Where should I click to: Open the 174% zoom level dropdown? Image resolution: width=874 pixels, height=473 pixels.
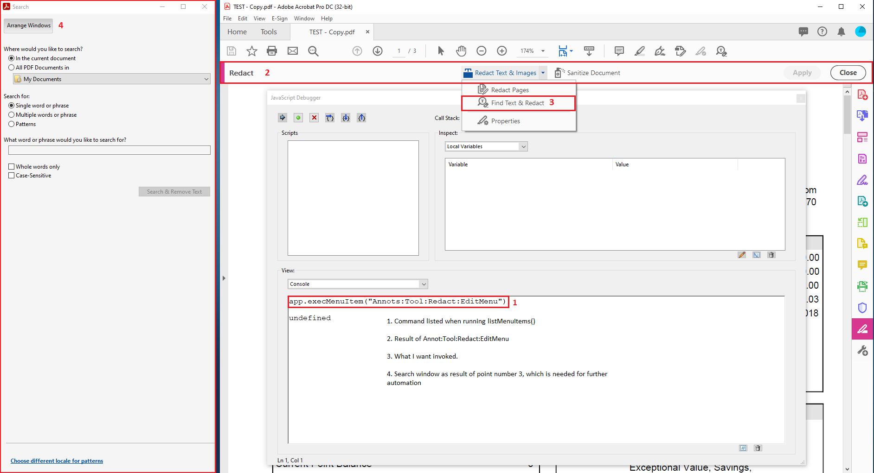click(x=543, y=51)
